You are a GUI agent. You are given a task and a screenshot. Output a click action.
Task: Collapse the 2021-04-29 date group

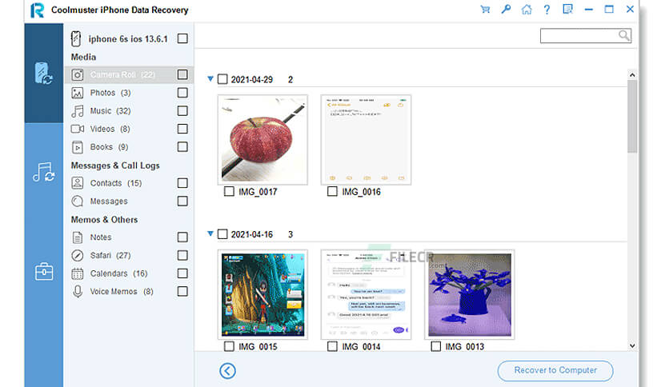(x=210, y=80)
